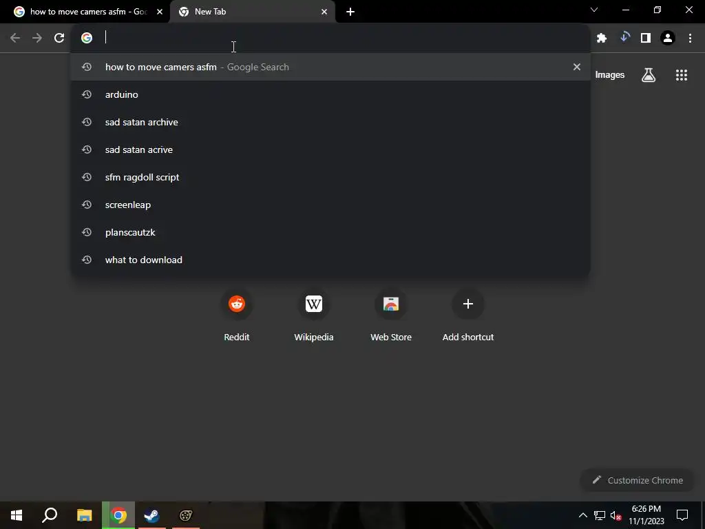
Task: Go forward with the forward arrow
Action: point(37,39)
